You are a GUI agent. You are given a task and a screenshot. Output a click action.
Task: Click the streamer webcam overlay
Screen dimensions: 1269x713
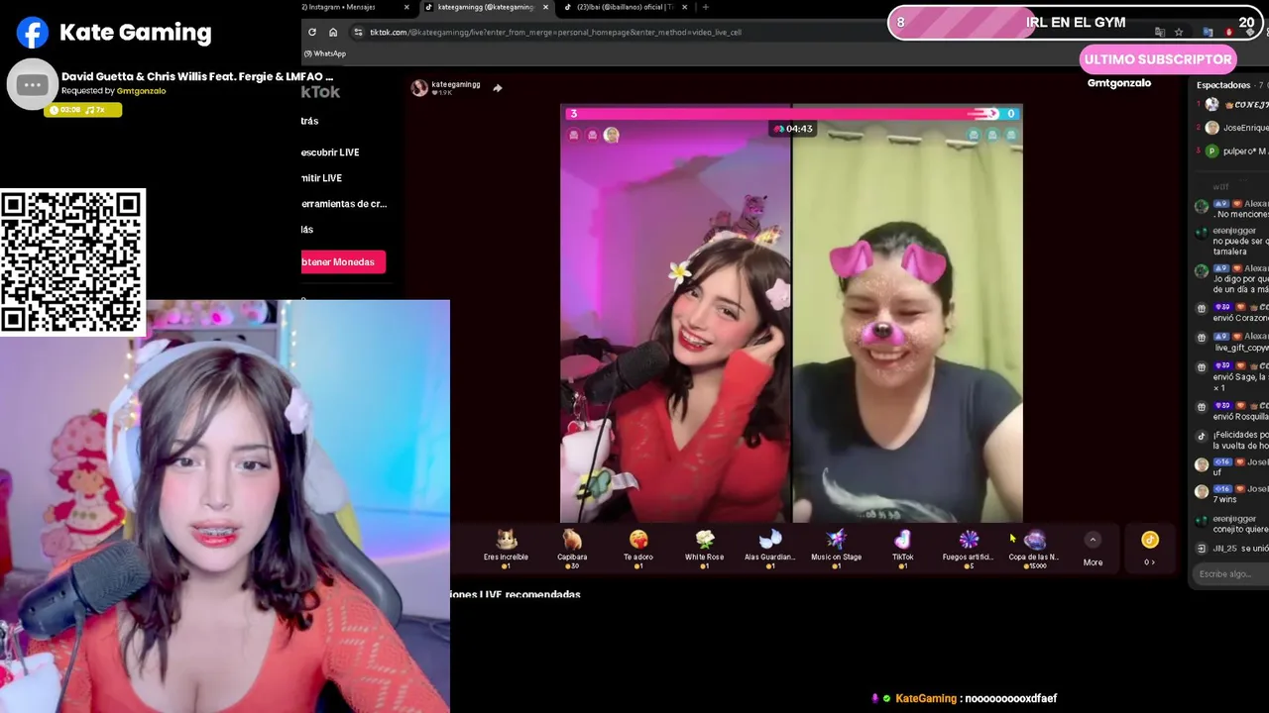[x=225, y=506]
